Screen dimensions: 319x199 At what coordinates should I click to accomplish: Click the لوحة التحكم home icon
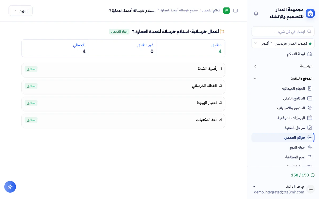pos(310,54)
